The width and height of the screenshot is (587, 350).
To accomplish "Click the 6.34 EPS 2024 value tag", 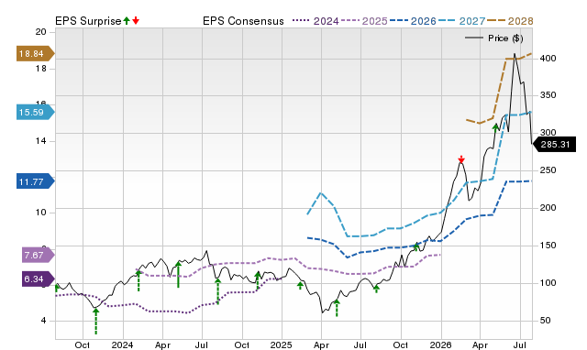I will point(39,279).
